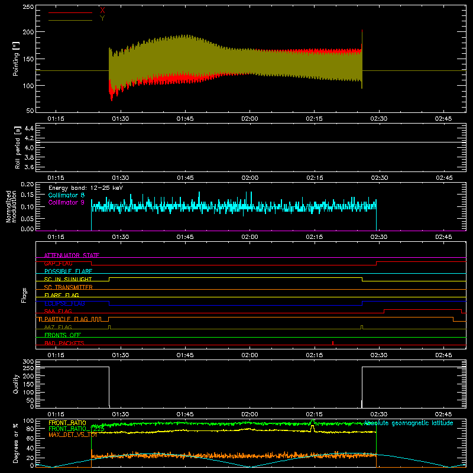This screenshot has height=473, width=473.
Task: Click the ECLIPSE_FLAG label
Action: [x=64, y=303]
